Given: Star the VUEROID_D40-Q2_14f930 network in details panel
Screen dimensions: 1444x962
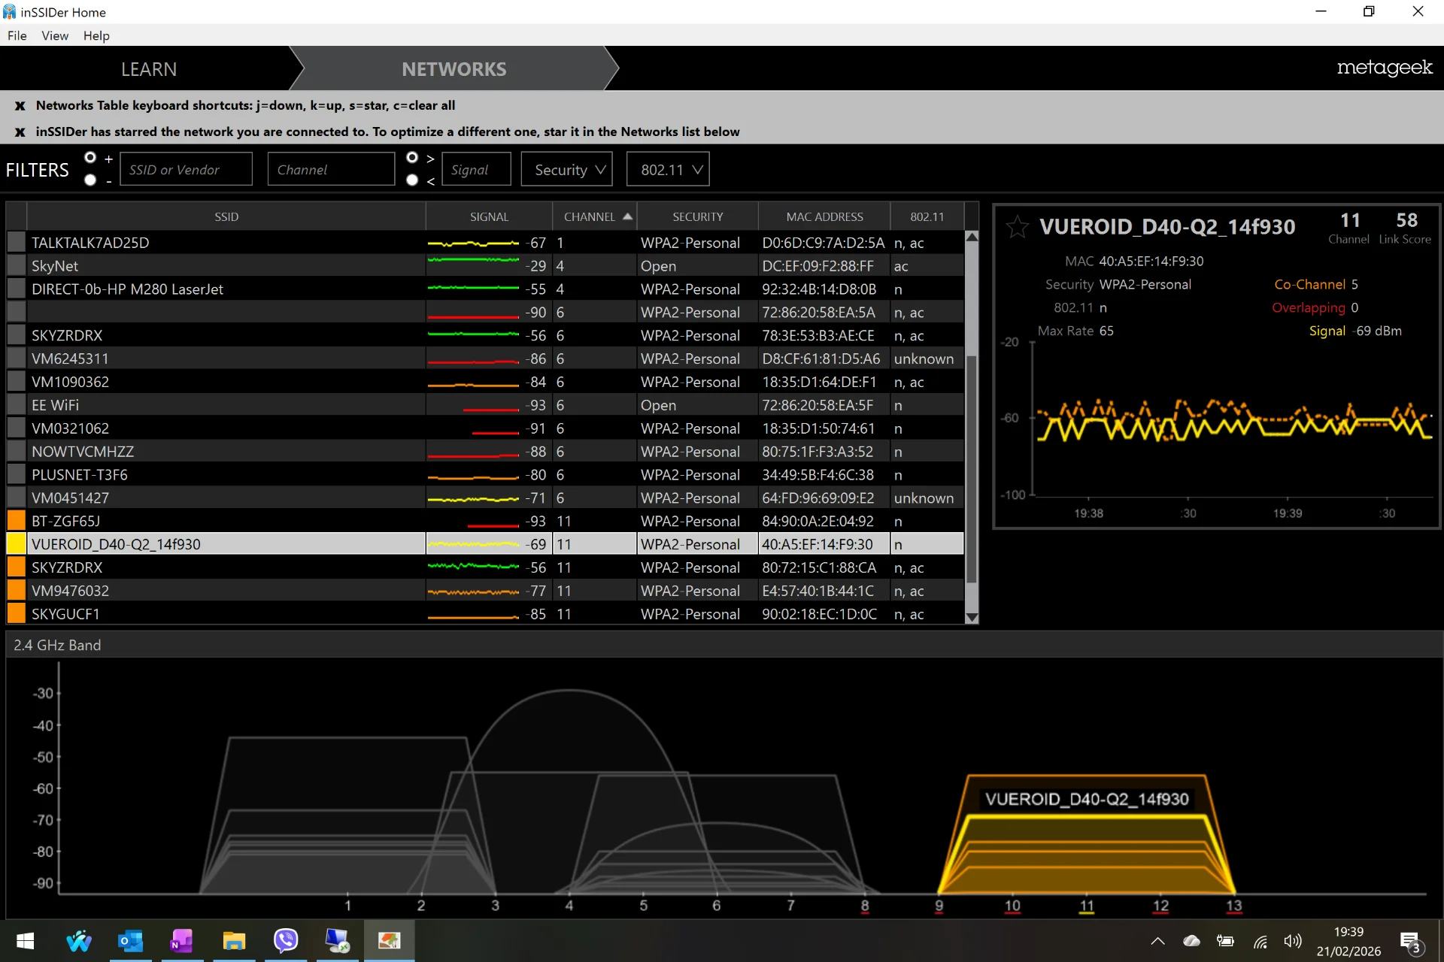Looking at the screenshot, I should pyautogui.click(x=1017, y=226).
